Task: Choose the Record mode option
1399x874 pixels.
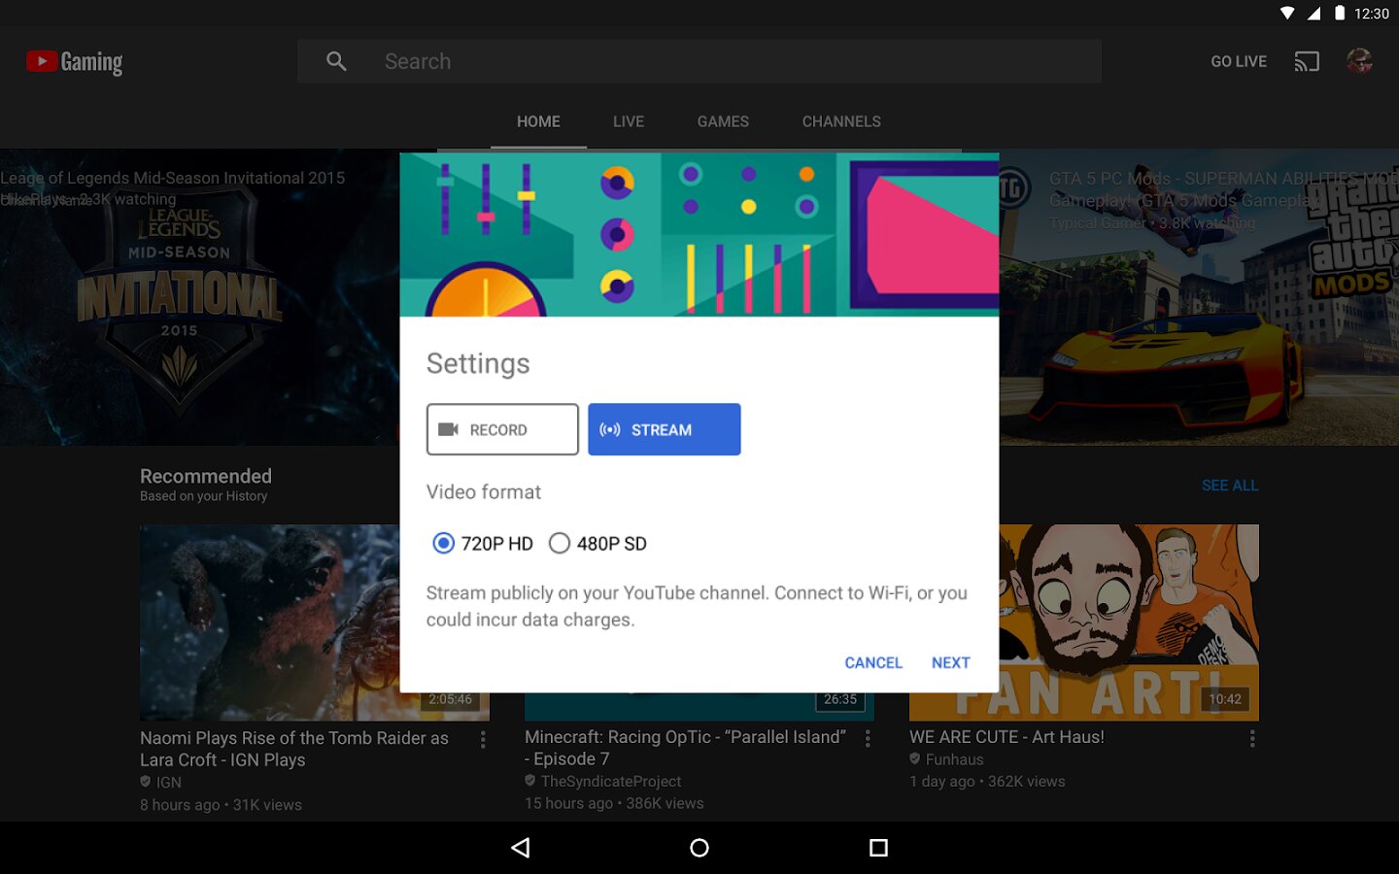Action: click(x=502, y=429)
